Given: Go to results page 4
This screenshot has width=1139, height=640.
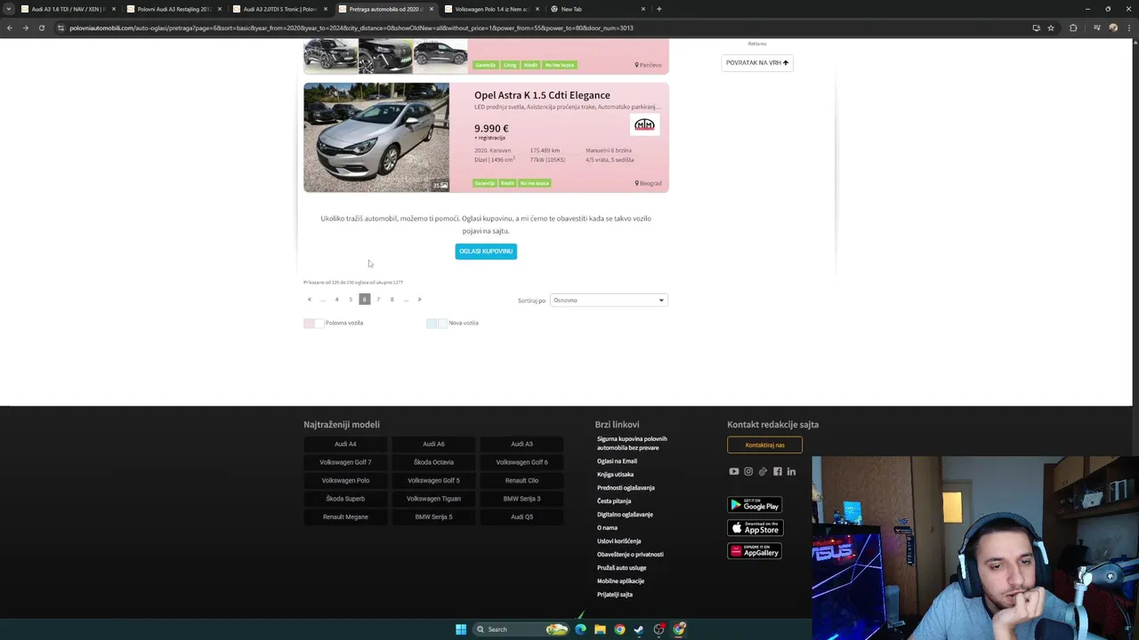Looking at the screenshot, I should pyautogui.click(x=336, y=300).
